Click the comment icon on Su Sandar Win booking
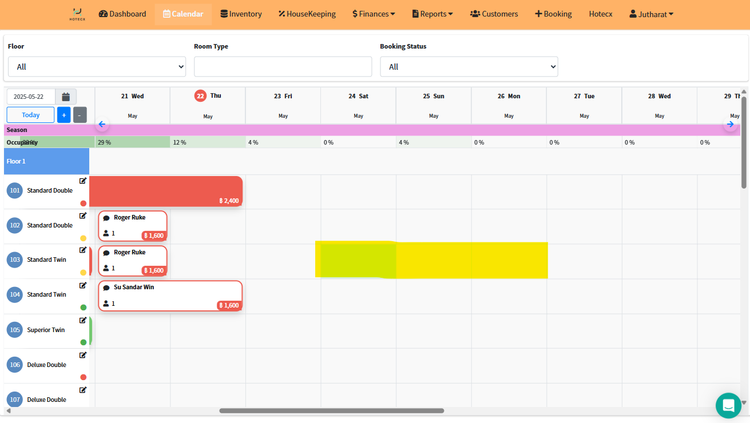Image resolution: width=750 pixels, height=423 pixels. pyautogui.click(x=106, y=288)
